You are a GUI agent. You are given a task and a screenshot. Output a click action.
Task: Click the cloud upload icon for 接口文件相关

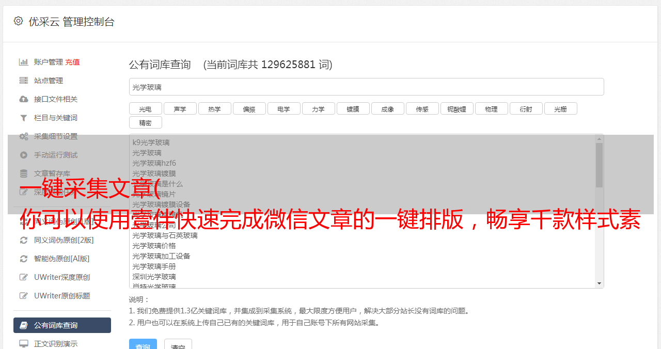tap(24, 99)
